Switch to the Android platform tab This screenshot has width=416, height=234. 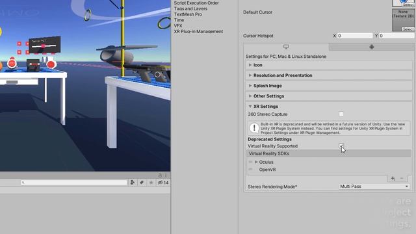point(371,47)
